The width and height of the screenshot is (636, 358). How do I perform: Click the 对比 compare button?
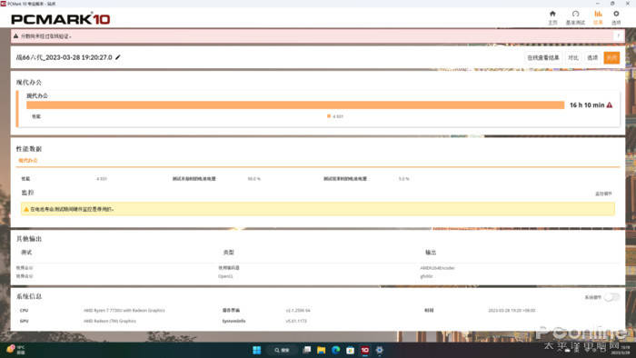[572, 57]
